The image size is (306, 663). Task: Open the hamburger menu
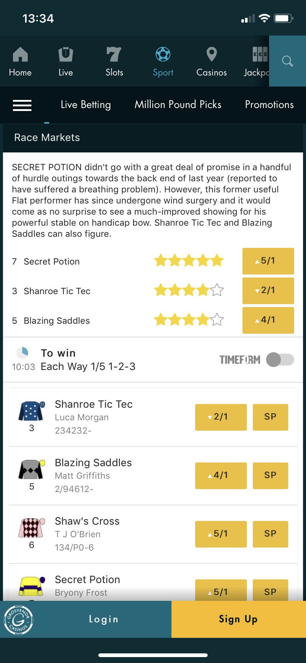point(22,105)
